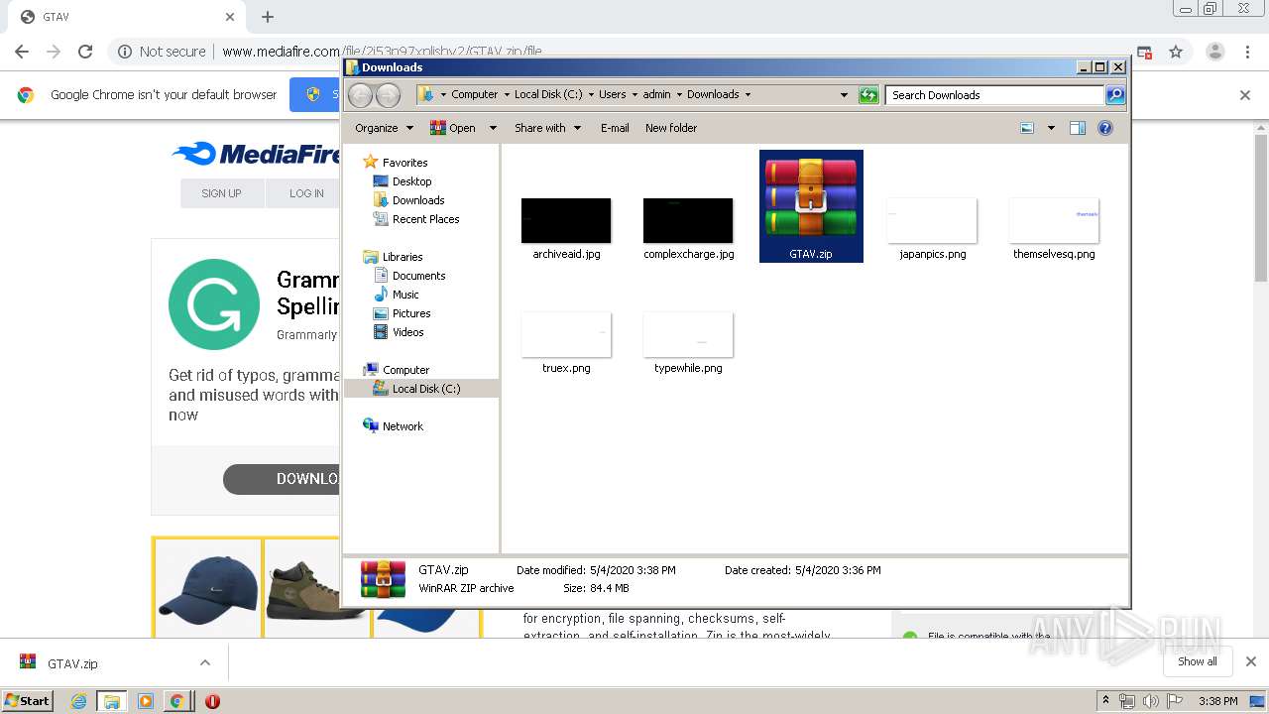
Task: Click admin in address breadcrumb
Action: pyautogui.click(x=656, y=94)
